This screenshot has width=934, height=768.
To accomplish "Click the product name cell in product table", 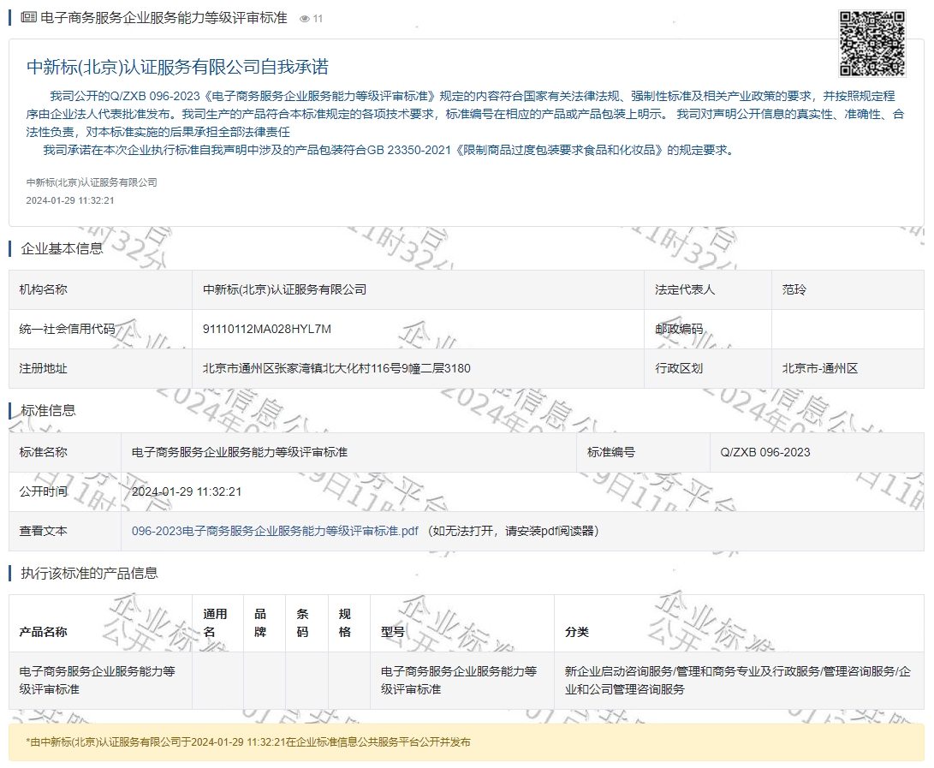I will [x=101, y=681].
